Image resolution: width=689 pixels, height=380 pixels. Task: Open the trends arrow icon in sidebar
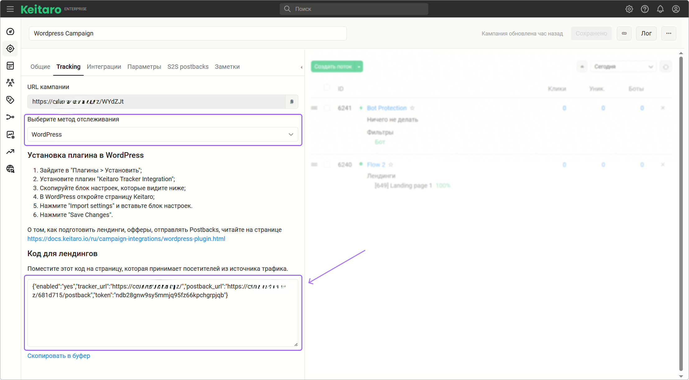pos(10,152)
